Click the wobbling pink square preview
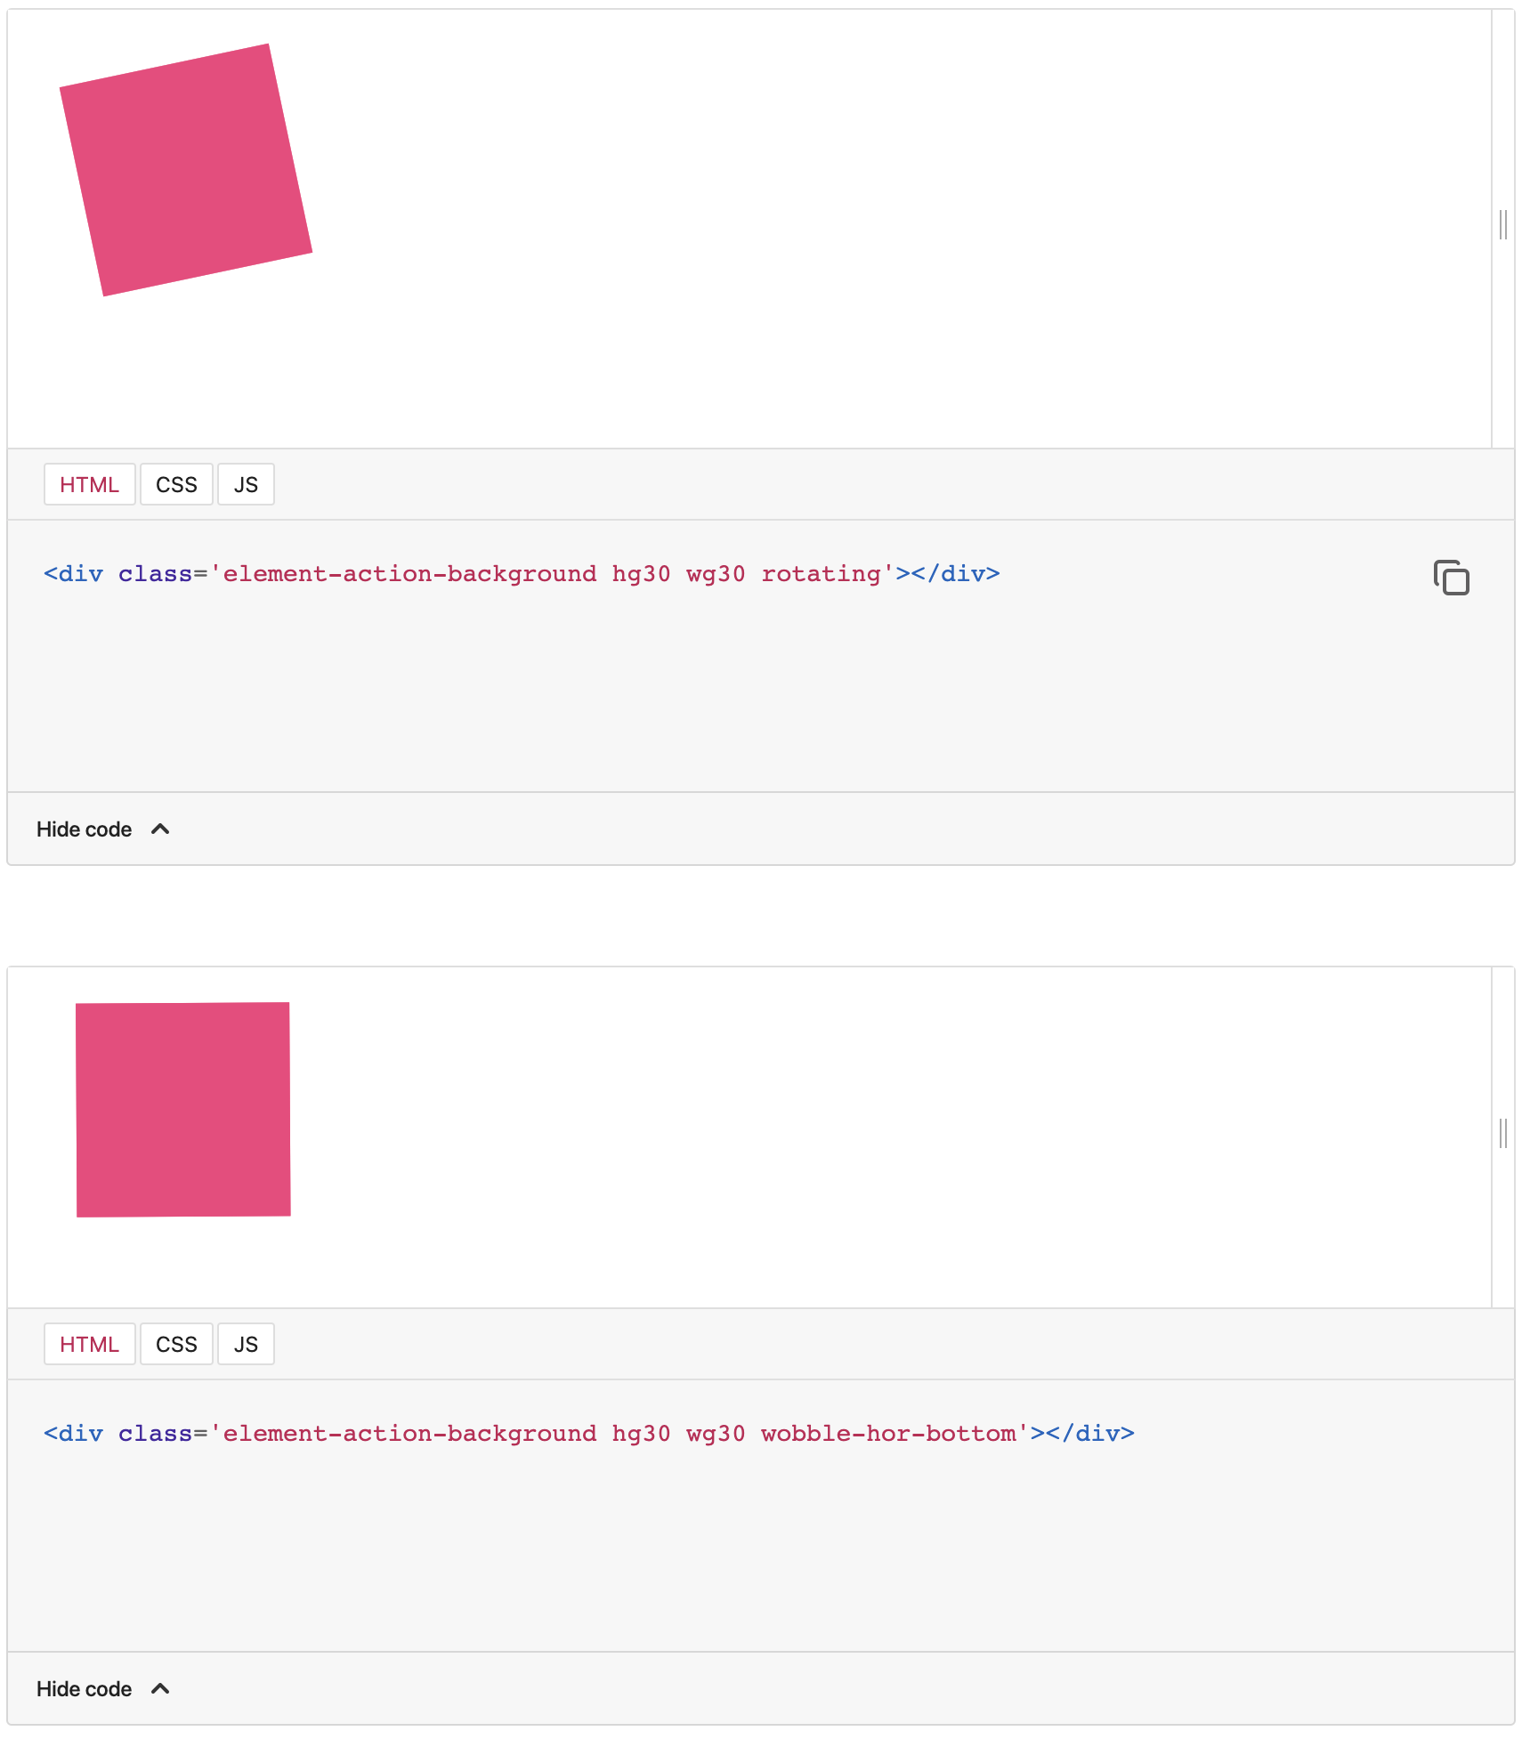This screenshot has width=1522, height=1739. (x=183, y=1110)
